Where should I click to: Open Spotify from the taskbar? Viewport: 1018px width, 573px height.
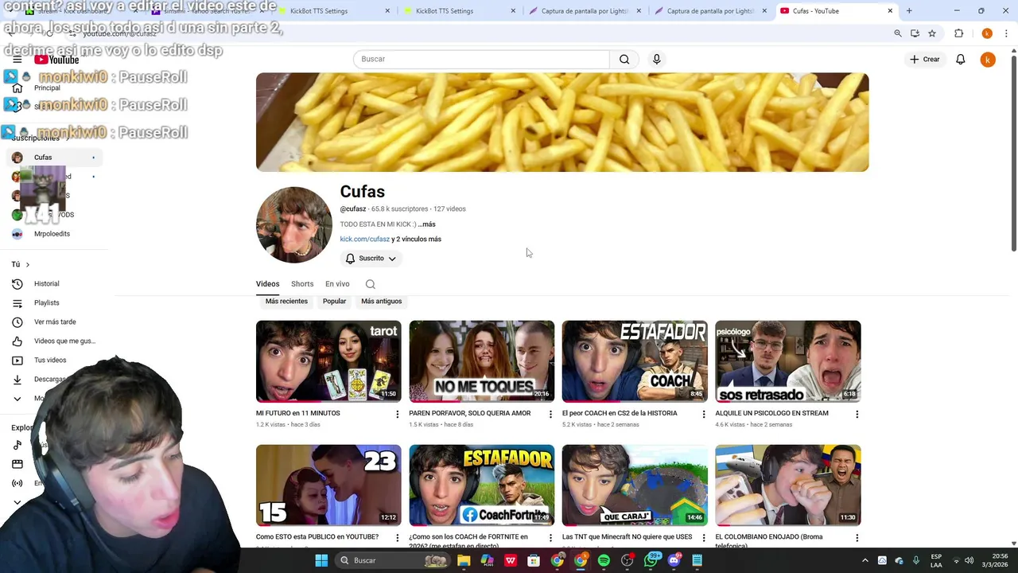tap(604, 560)
